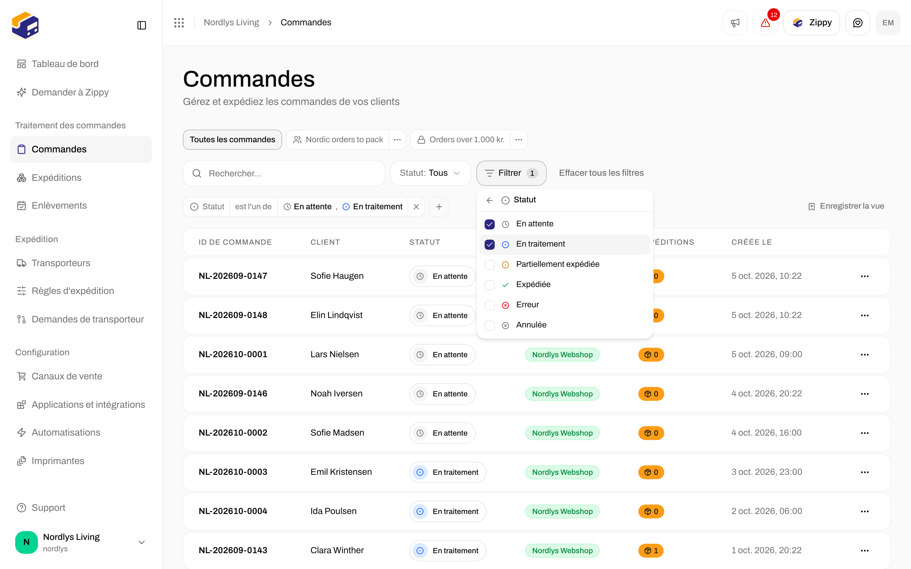Viewport: 911px width, 569px height.
Task: Go to Expéditions in the sidebar
Action: point(81,178)
